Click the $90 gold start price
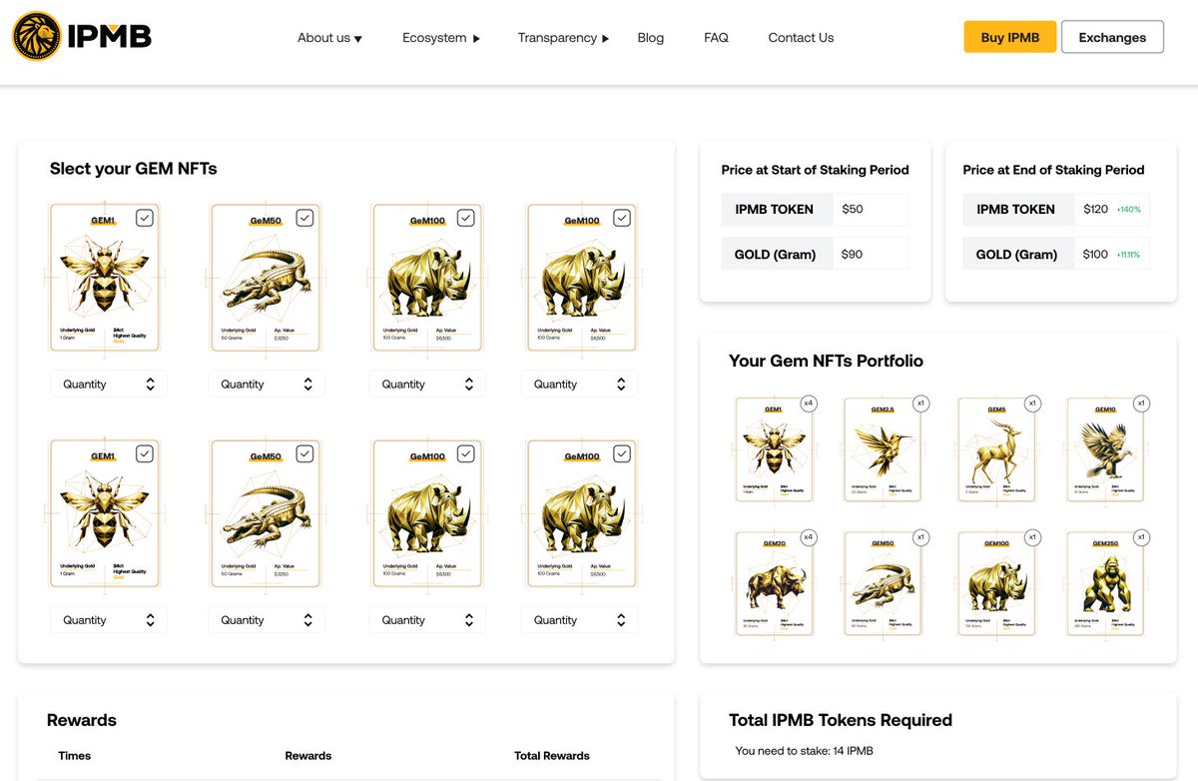Screen dimensions: 1198x781 click(x=853, y=254)
